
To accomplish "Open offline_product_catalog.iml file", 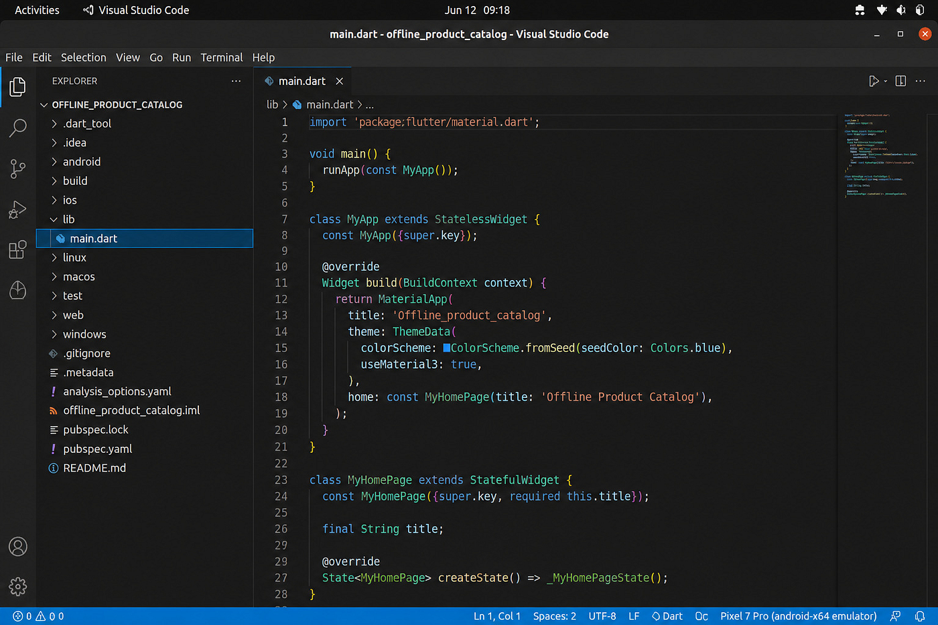I will click(x=144, y=411).
